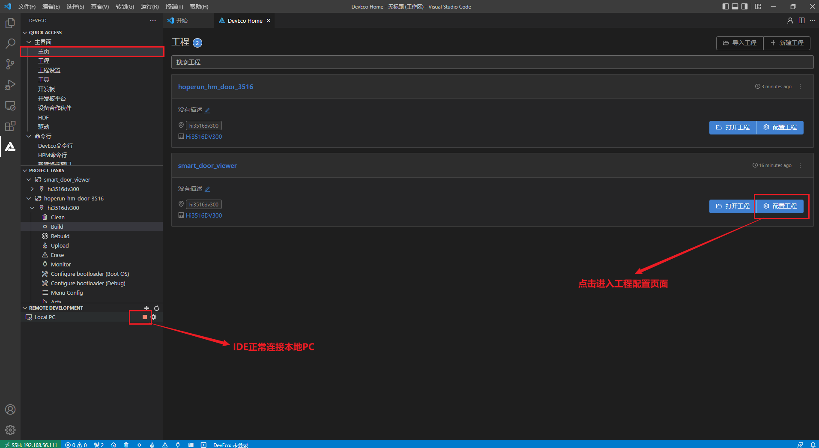This screenshot has height=448, width=819.
Task: Open the 编辑(E) menu
Action: (51, 6)
